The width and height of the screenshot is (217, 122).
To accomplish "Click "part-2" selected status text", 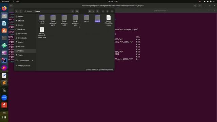I will tap(99, 69).
